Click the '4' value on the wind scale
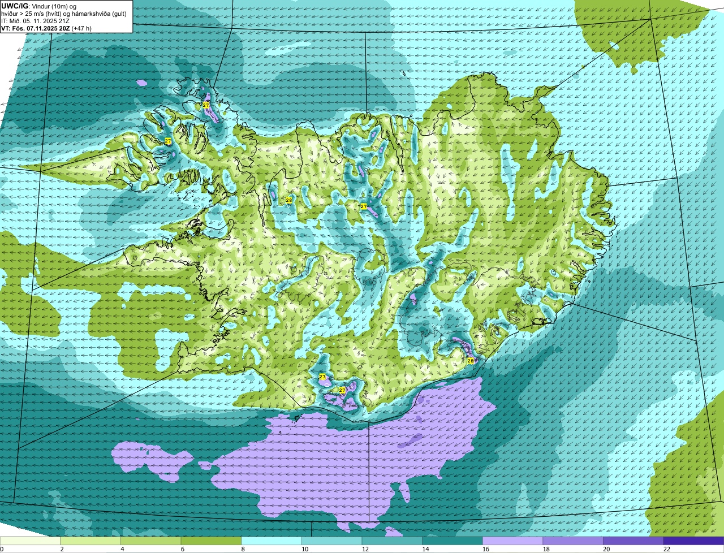The height and width of the screenshot is (553, 724). coord(122,549)
